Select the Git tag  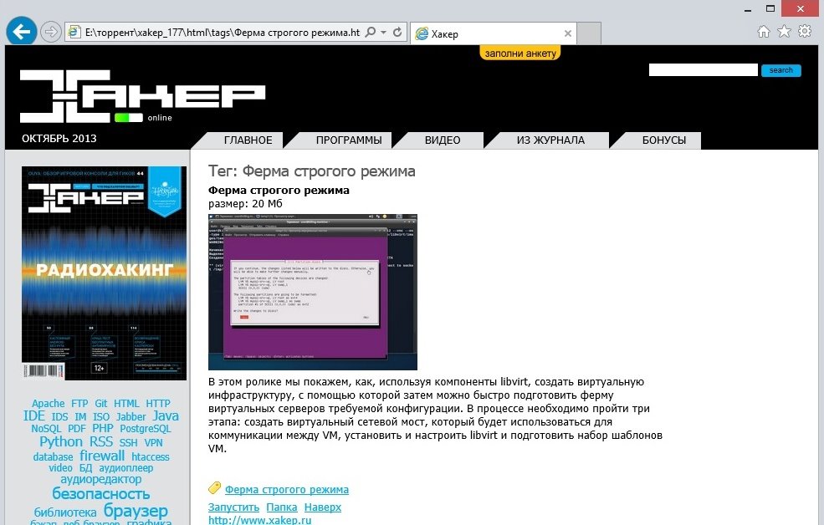pyautogui.click(x=101, y=403)
